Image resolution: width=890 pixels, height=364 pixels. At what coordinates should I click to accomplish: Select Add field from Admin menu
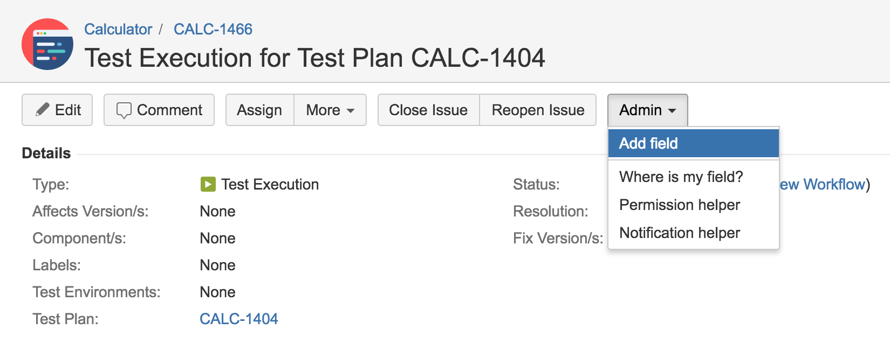[x=694, y=143]
